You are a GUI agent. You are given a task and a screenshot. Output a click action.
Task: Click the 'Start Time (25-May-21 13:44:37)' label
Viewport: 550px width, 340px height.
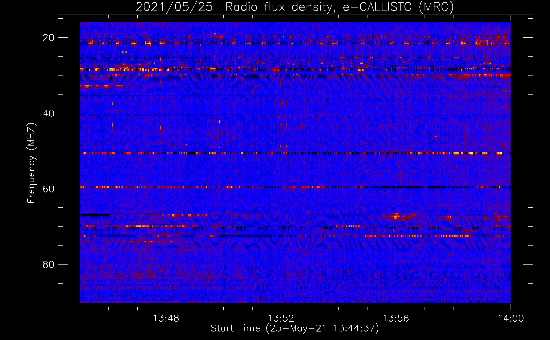point(295,328)
